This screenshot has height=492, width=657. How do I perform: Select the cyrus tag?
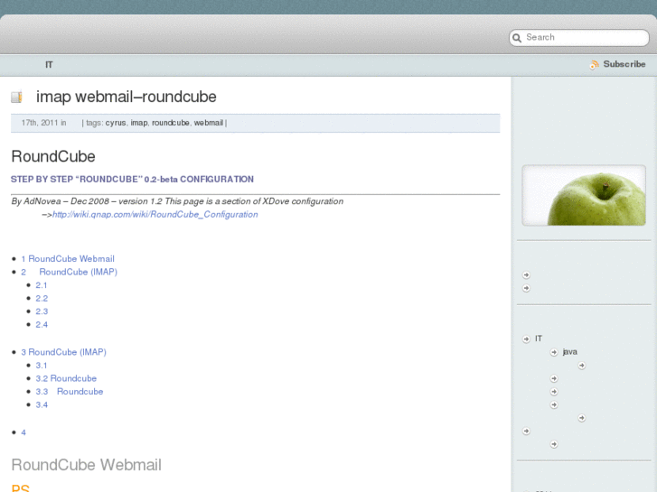116,123
